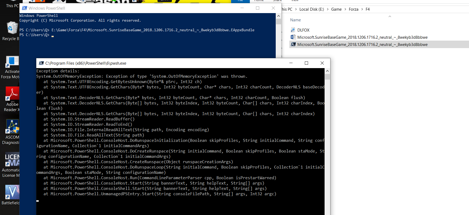Select the Automatic License desktop shortcut
The image size is (469, 215).
(x=12, y=160)
